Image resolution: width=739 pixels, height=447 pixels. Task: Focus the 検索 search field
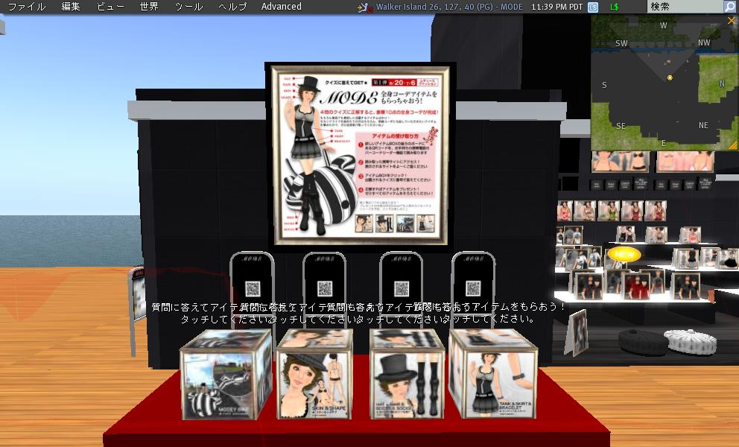click(x=686, y=7)
